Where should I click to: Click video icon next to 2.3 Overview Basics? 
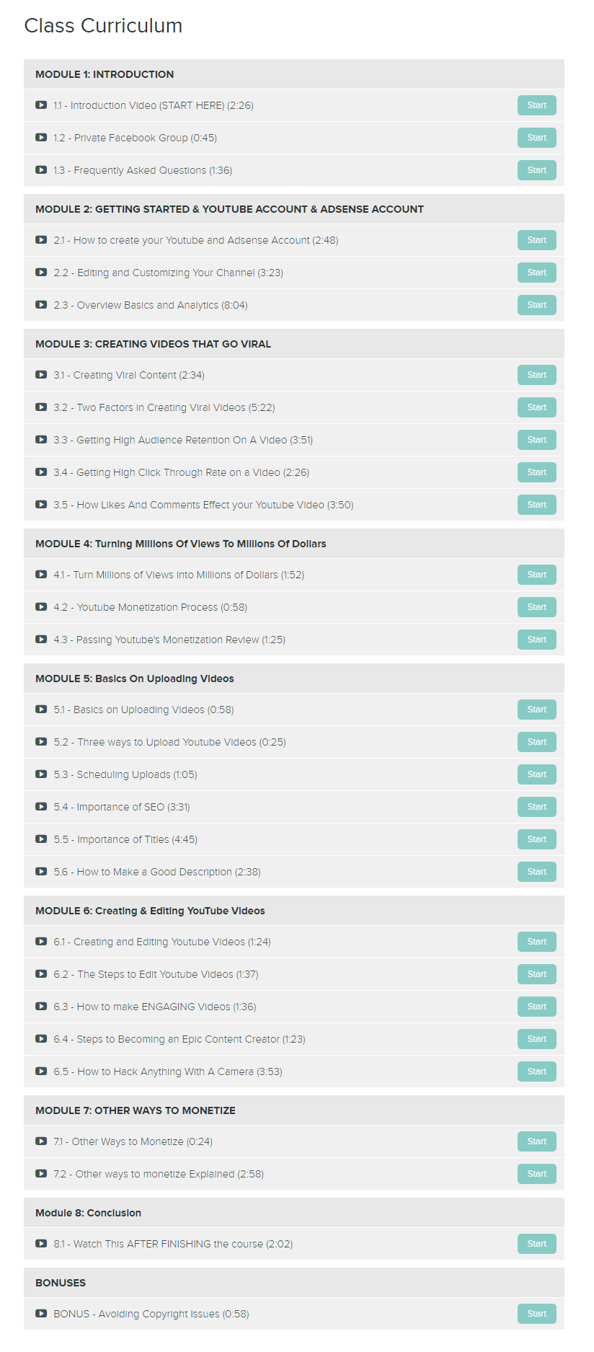pyautogui.click(x=41, y=305)
